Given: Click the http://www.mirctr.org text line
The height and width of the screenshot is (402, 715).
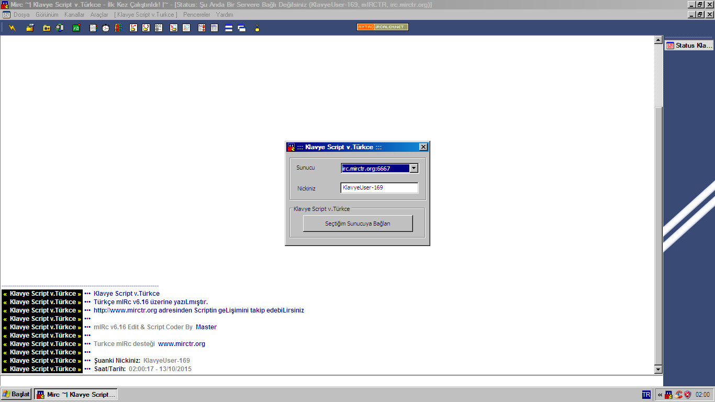Looking at the screenshot, I should (199, 310).
